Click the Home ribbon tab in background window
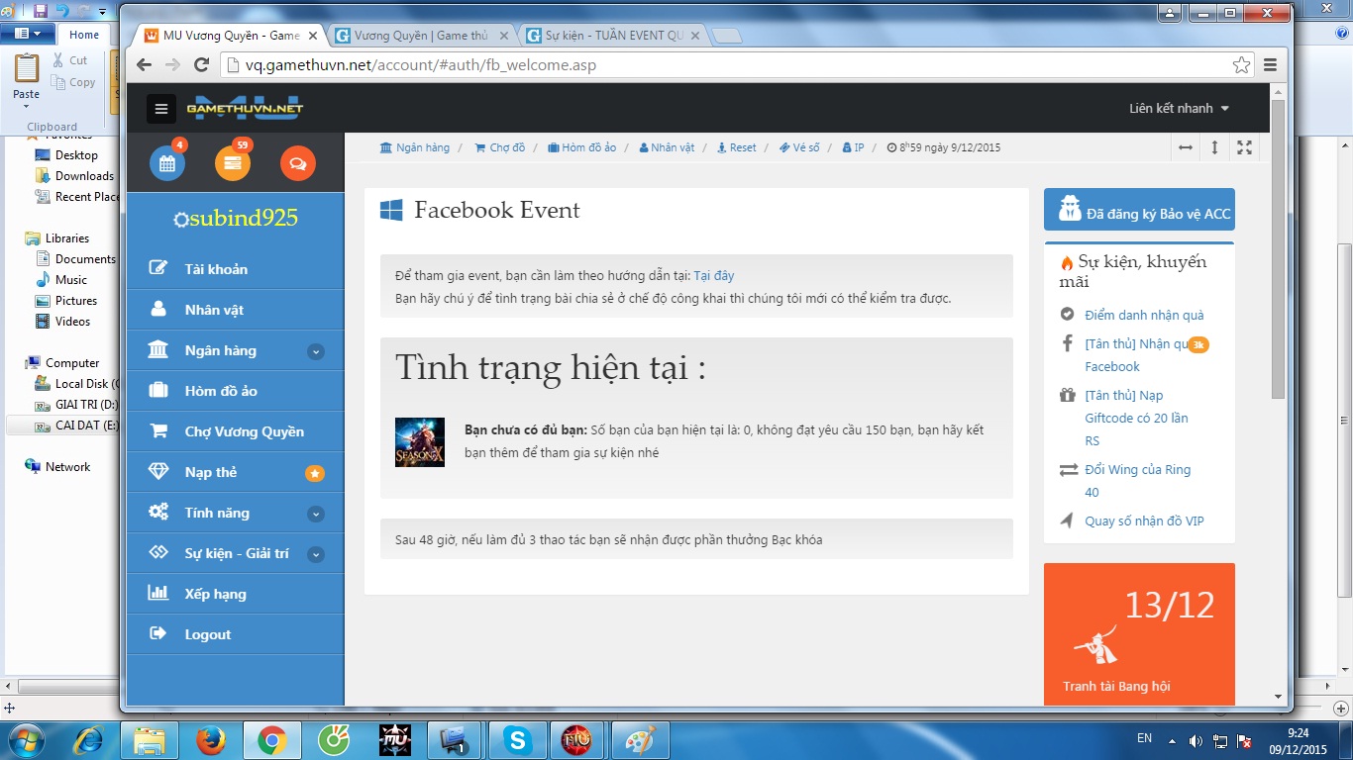Image resolution: width=1353 pixels, height=760 pixels. [x=84, y=35]
